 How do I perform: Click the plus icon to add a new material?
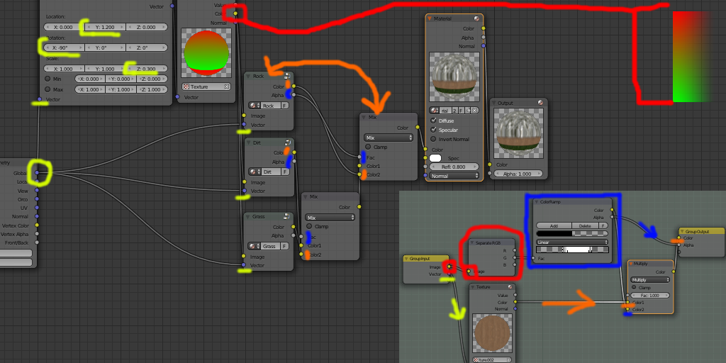click(468, 110)
